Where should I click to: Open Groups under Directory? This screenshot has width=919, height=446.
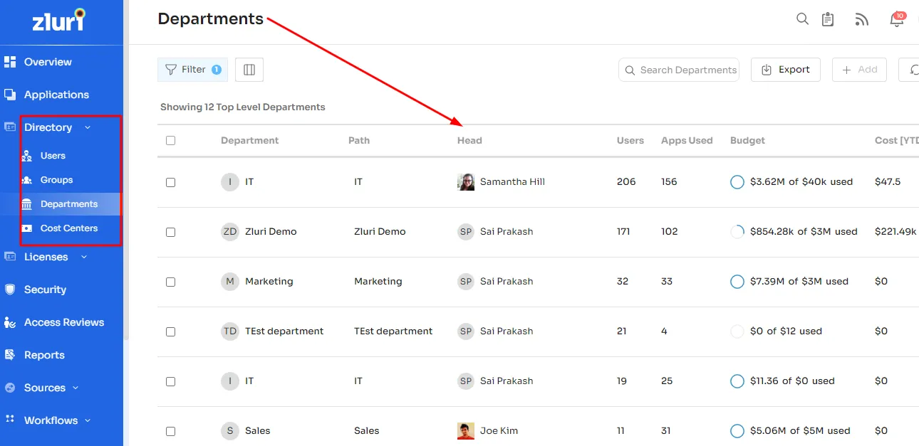[57, 180]
